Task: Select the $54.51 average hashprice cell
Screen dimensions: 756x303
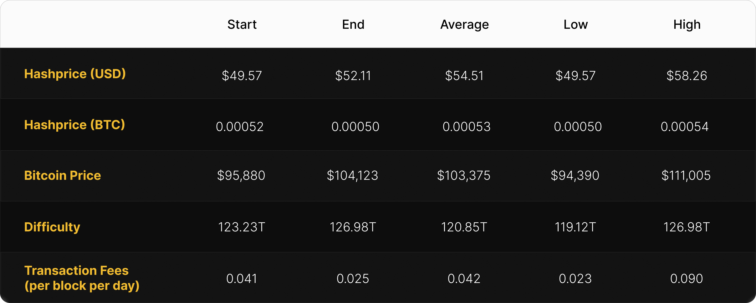Action: (x=464, y=75)
